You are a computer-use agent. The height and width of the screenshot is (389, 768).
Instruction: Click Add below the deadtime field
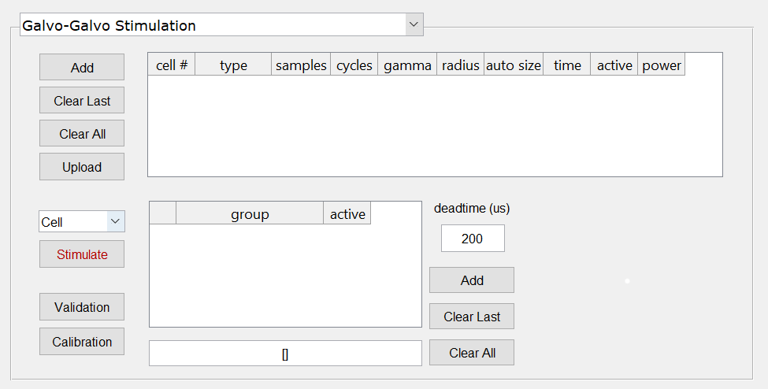[x=472, y=280]
